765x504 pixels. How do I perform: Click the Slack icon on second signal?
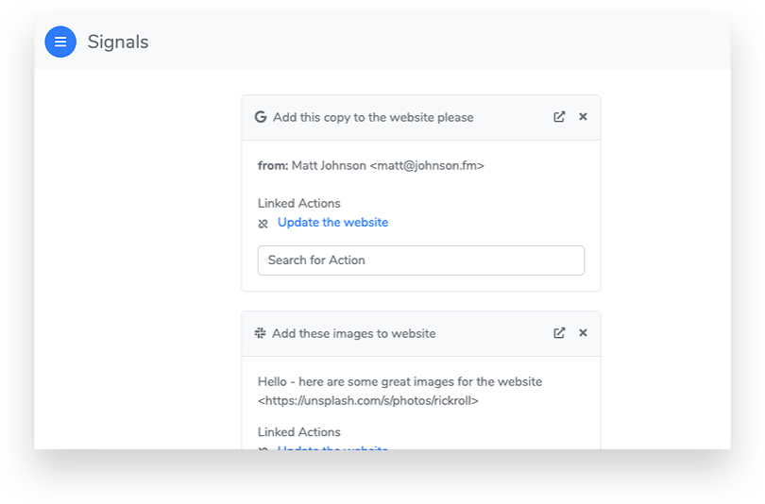pos(261,333)
